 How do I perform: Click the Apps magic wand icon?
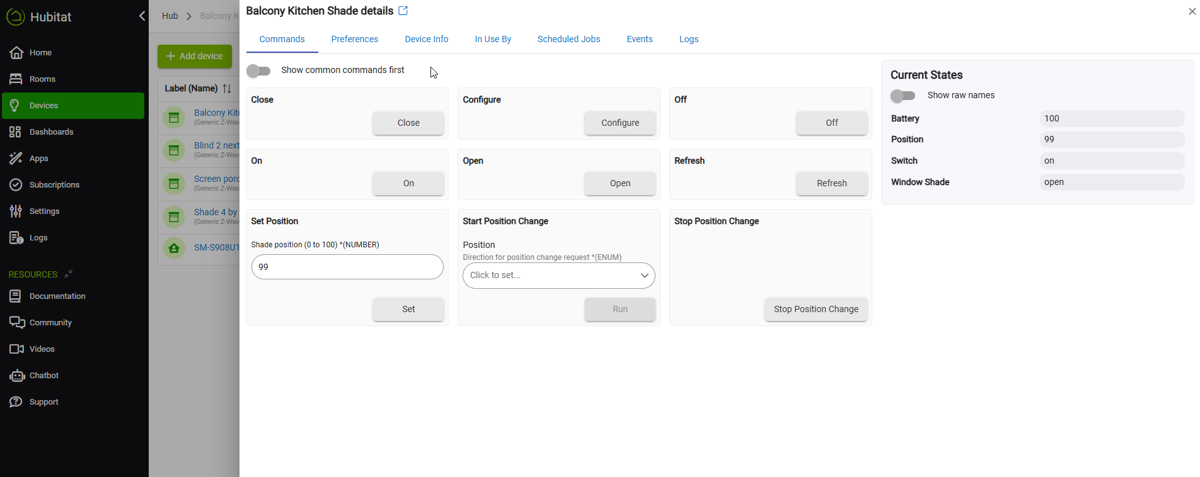click(x=16, y=158)
